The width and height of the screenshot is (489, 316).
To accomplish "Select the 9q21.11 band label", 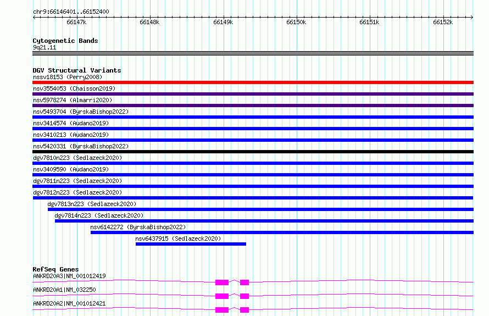I will (x=45, y=47).
